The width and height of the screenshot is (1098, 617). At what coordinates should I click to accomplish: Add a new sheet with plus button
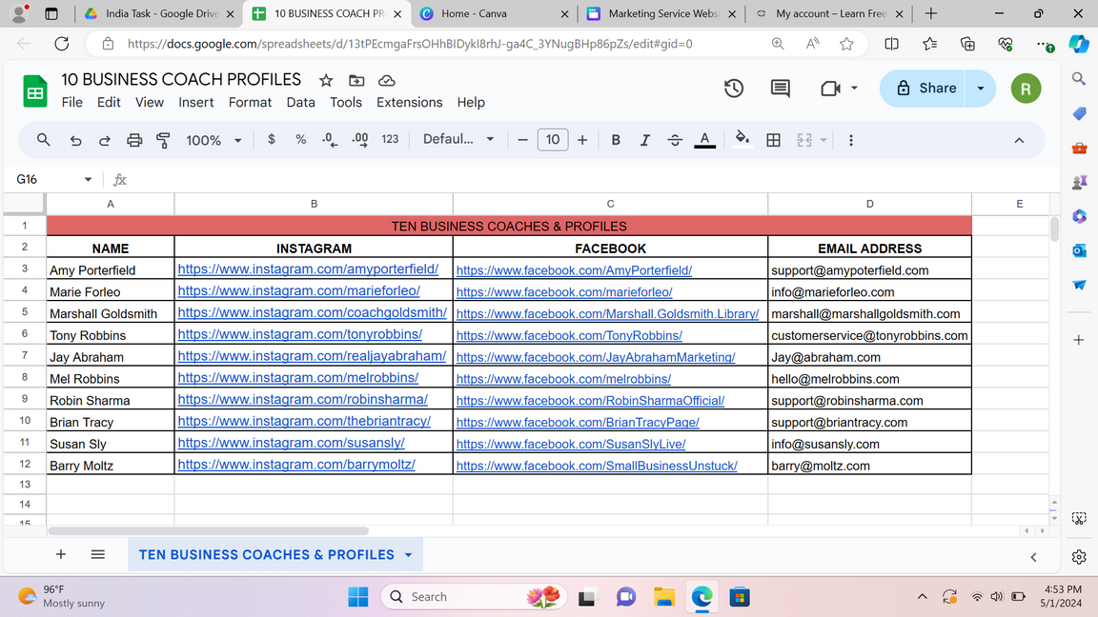[61, 555]
